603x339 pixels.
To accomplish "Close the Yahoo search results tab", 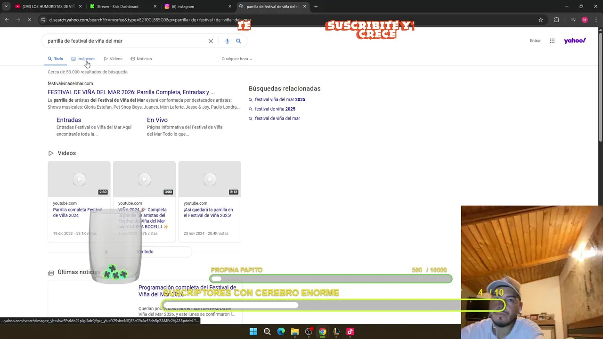I will pyautogui.click(x=304, y=7).
